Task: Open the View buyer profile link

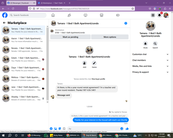Action: point(98,79)
